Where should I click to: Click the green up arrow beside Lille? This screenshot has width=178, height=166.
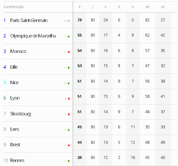(68, 68)
